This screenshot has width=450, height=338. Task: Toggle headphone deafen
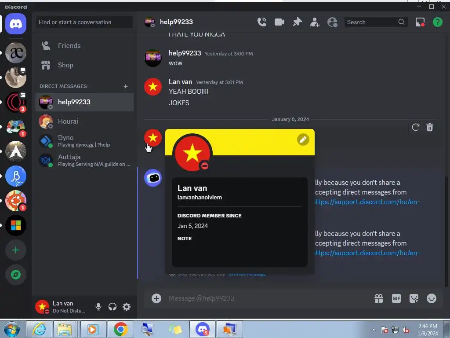[x=112, y=307]
